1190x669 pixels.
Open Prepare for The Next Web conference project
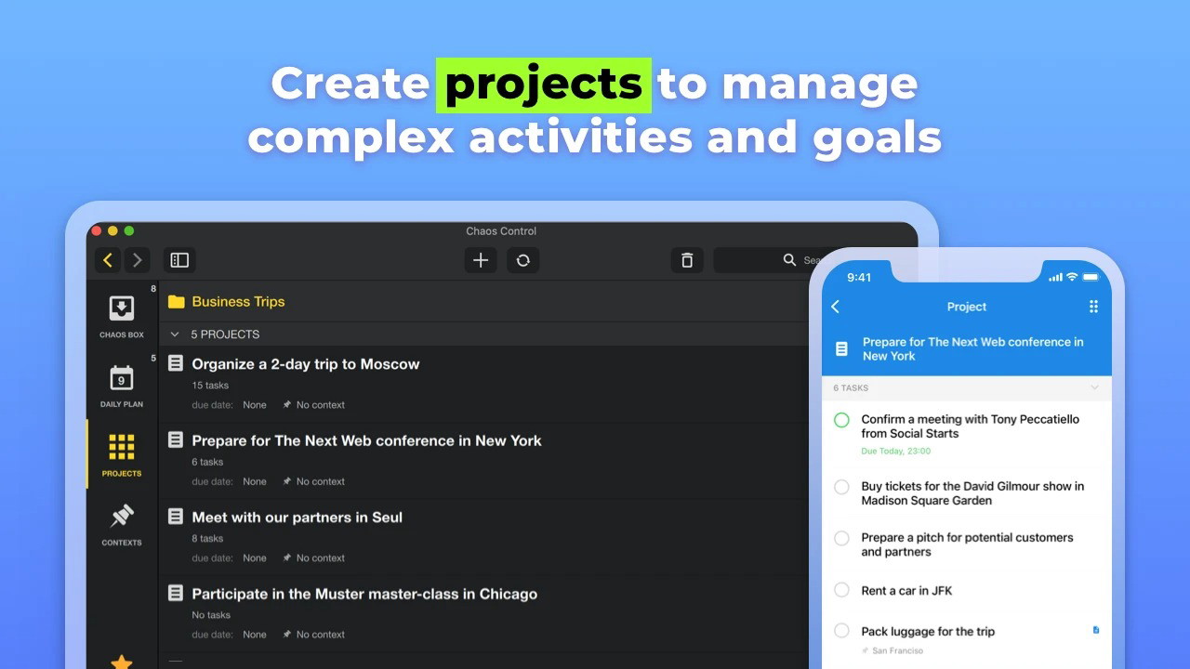click(366, 440)
